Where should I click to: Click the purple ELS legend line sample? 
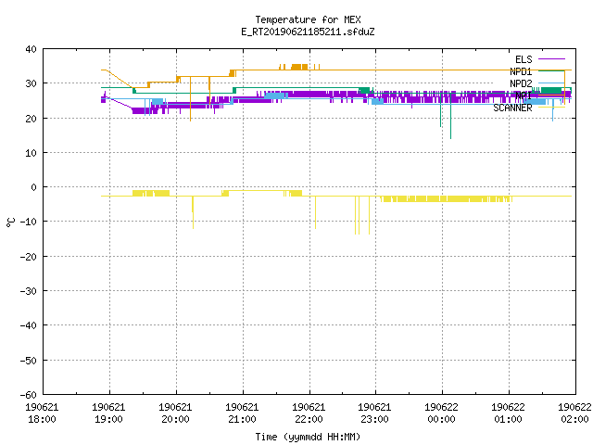coord(551,59)
